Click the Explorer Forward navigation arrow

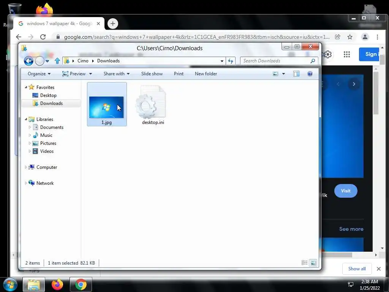[40, 61]
